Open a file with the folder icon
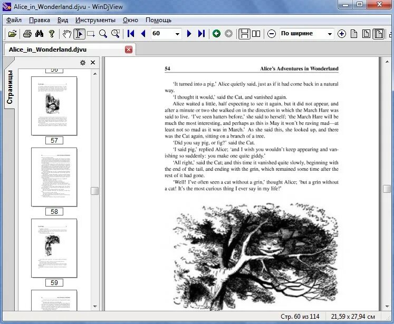Image resolution: width=394 pixels, height=324 pixels. [x=12, y=34]
